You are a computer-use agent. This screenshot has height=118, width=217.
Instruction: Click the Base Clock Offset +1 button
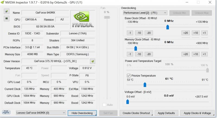[205, 33]
